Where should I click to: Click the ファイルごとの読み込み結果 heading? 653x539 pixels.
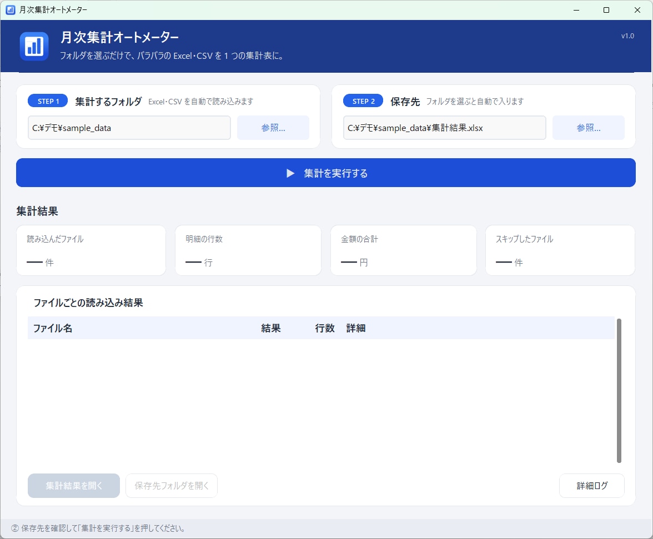[x=88, y=303]
